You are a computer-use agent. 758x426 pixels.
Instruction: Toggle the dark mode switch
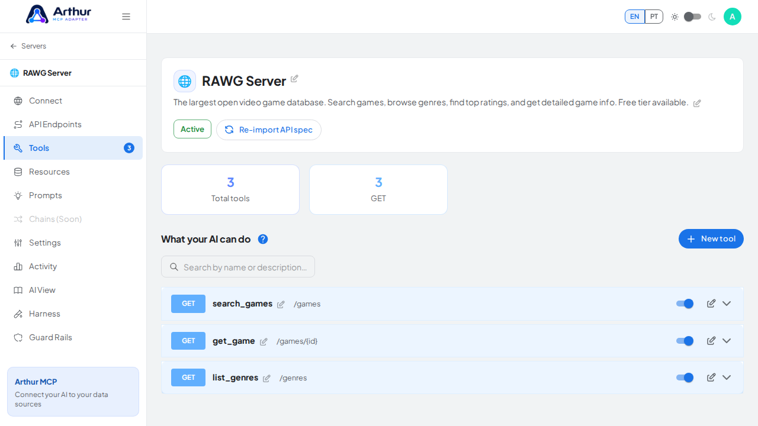(x=692, y=17)
